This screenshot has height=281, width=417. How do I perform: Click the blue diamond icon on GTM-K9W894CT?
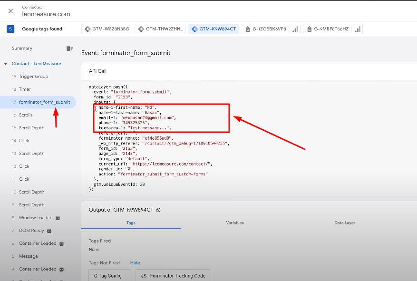(194, 29)
